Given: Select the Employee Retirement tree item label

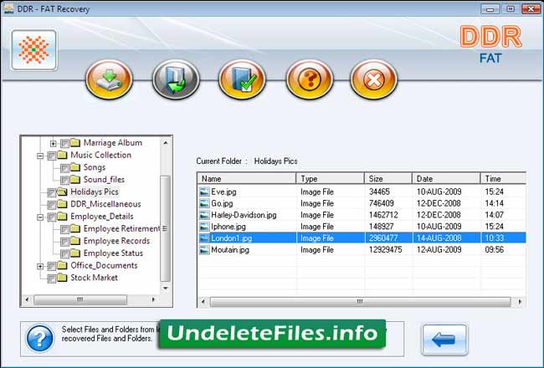Looking at the screenshot, I should click(x=121, y=228).
